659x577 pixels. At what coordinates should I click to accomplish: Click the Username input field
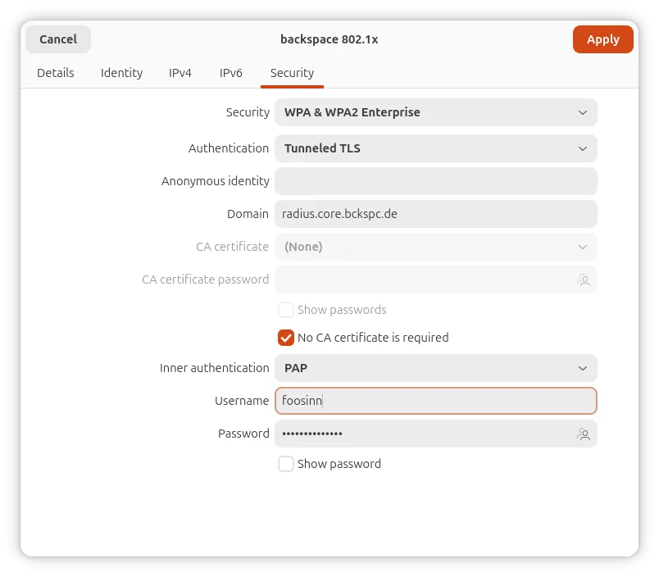[436, 401]
